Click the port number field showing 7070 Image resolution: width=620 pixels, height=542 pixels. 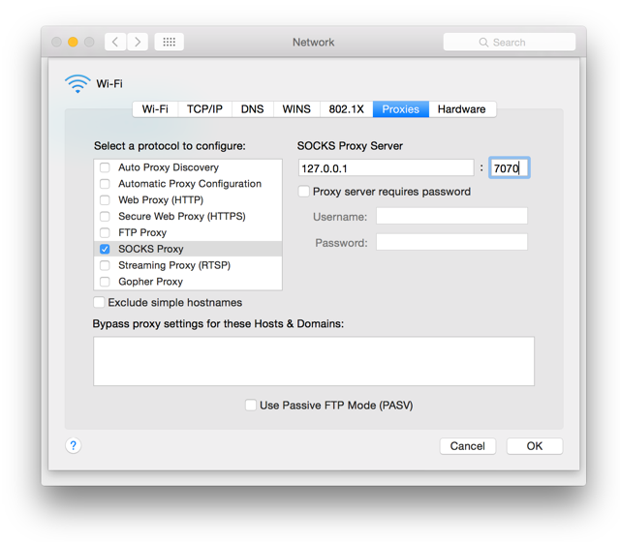click(509, 168)
